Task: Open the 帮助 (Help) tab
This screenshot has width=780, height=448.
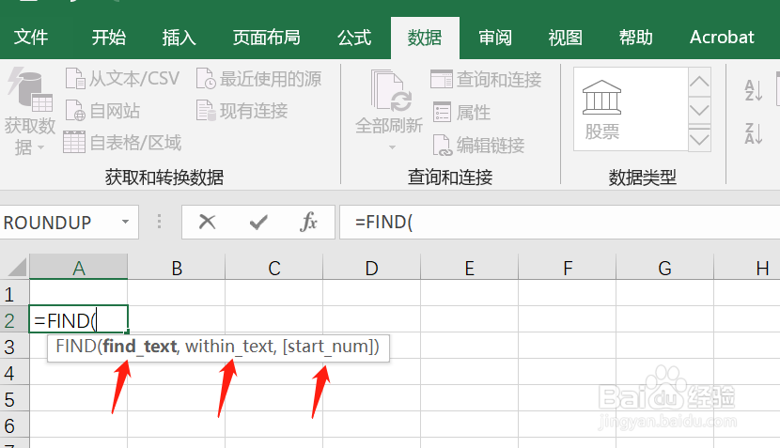Action: (x=635, y=38)
